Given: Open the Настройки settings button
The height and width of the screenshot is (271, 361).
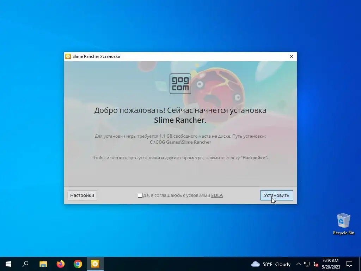Looking at the screenshot, I should point(82,195).
